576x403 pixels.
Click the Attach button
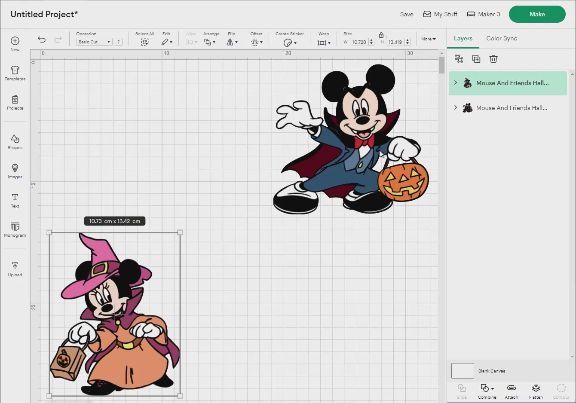pyautogui.click(x=512, y=391)
